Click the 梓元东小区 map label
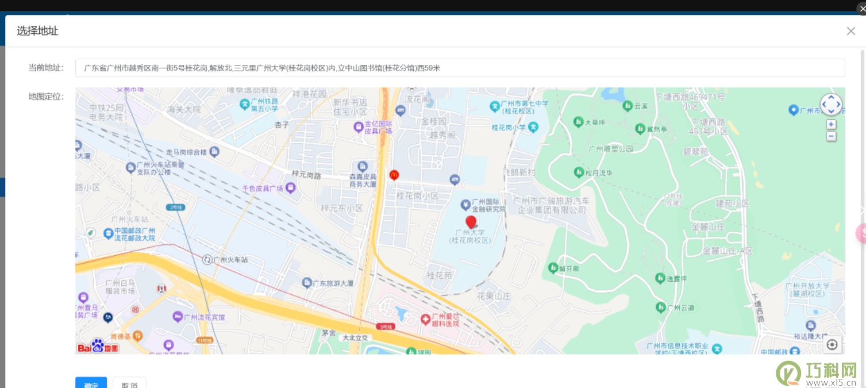Image resolution: width=866 pixels, height=388 pixels. [x=342, y=208]
